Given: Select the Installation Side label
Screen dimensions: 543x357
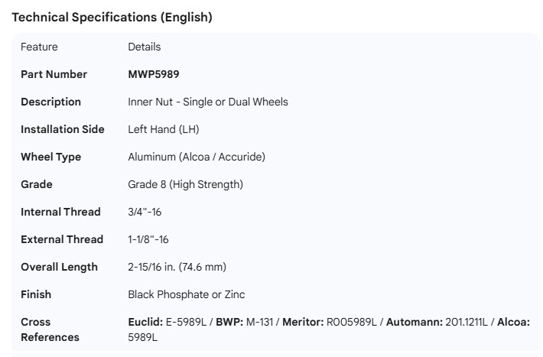Looking at the screenshot, I should (63, 130).
